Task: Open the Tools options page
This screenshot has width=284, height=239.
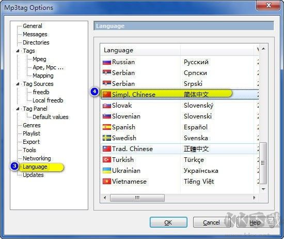Action: pos(29,150)
